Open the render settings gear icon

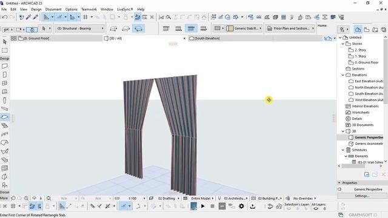[x=241, y=206]
